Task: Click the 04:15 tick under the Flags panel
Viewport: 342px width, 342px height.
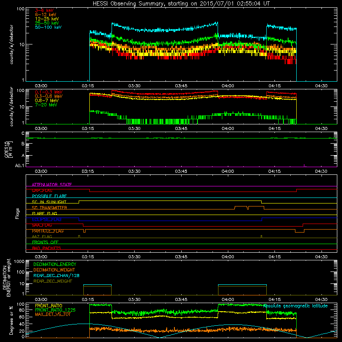Action: click(274, 257)
